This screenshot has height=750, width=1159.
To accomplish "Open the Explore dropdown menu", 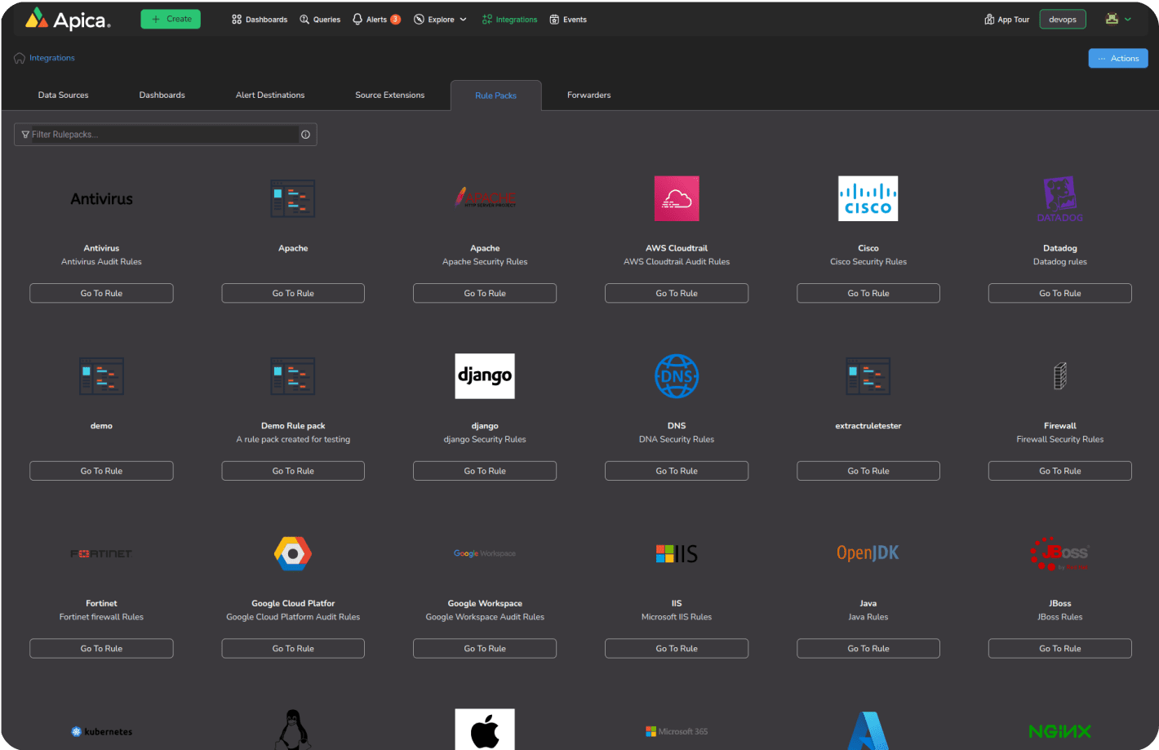I will point(440,20).
